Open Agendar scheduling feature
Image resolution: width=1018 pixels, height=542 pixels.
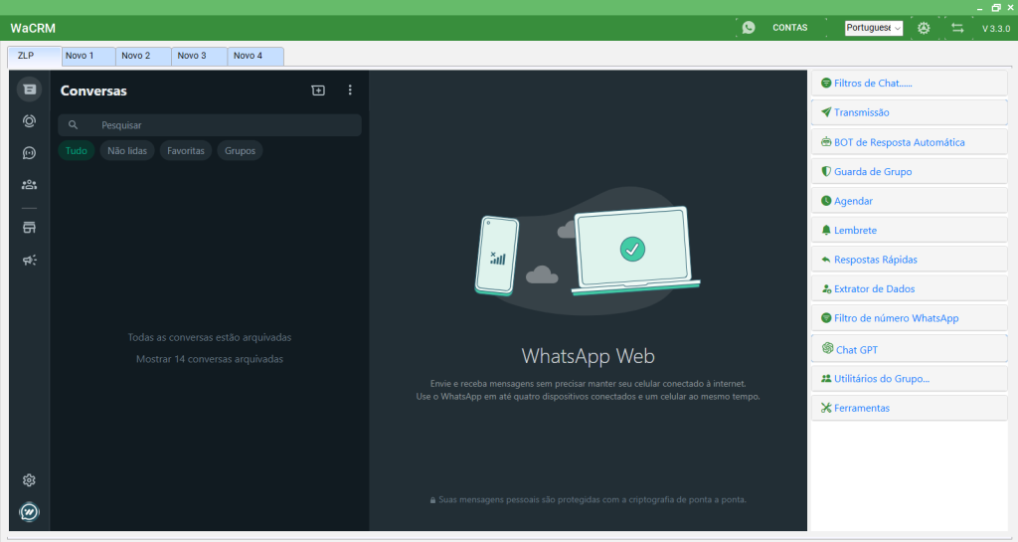tap(909, 201)
